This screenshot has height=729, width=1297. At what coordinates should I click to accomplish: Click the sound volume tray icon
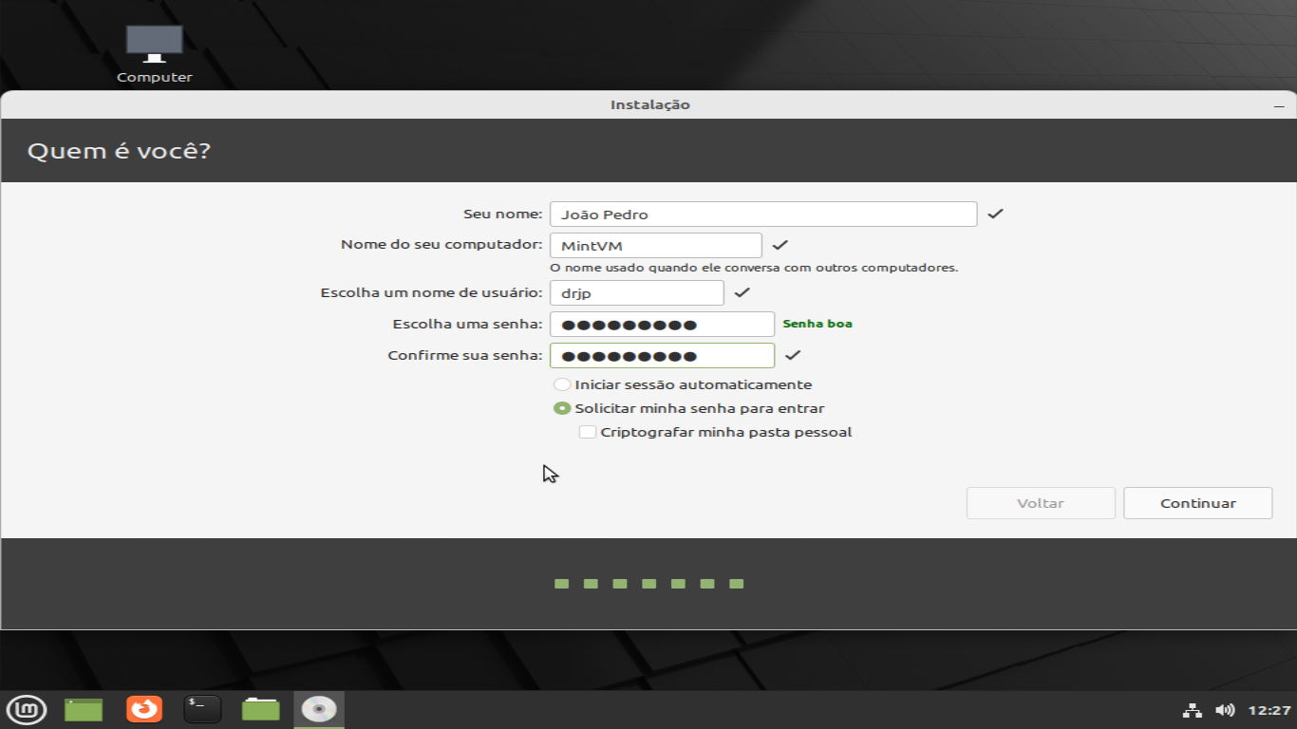pyautogui.click(x=1225, y=710)
